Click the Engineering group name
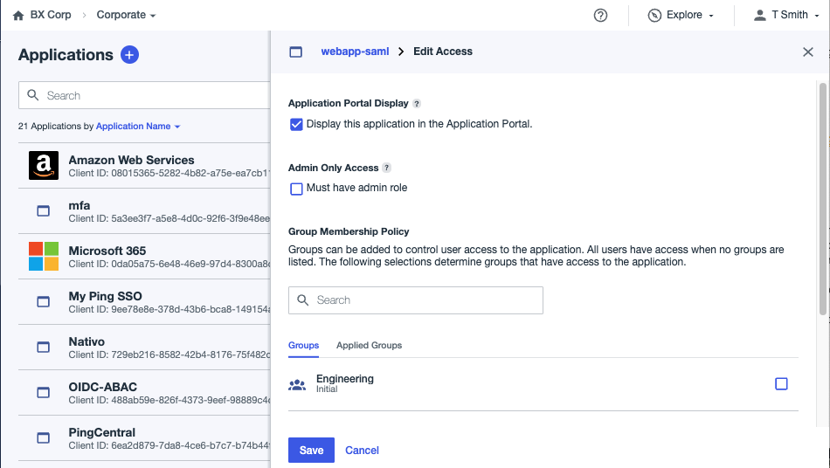The height and width of the screenshot is (468, 830). (x=345, y=379)
